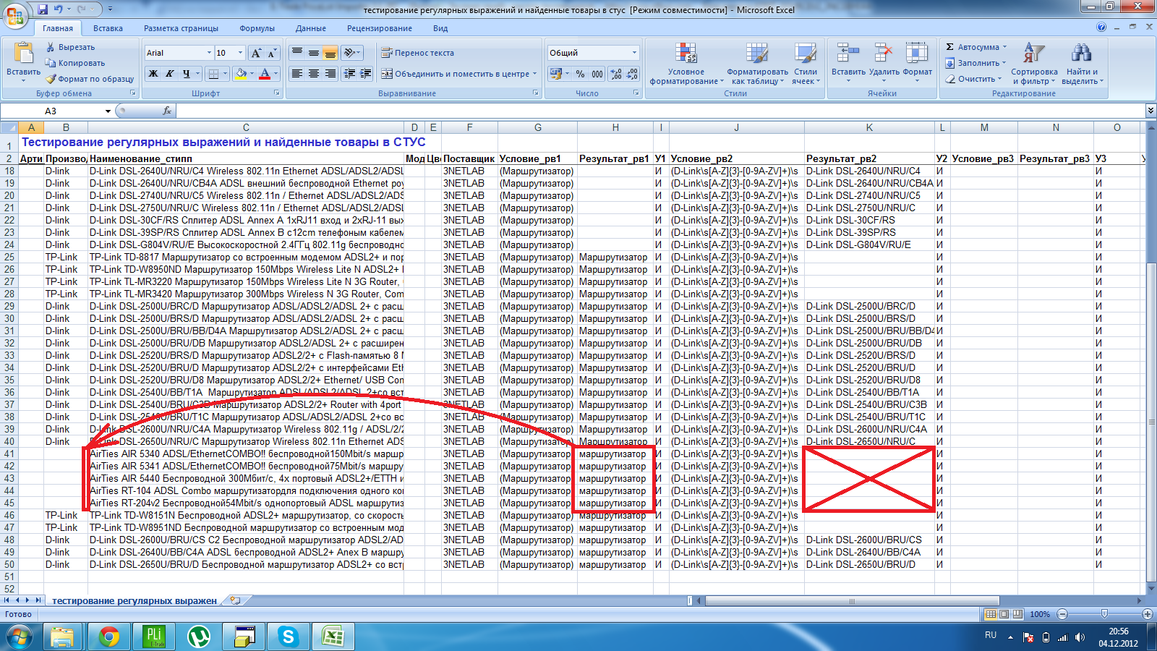Viewport: 1157px width, 651px height.
Task: Decrease indent icon in alignment group
Action: (x=350, y=74)
